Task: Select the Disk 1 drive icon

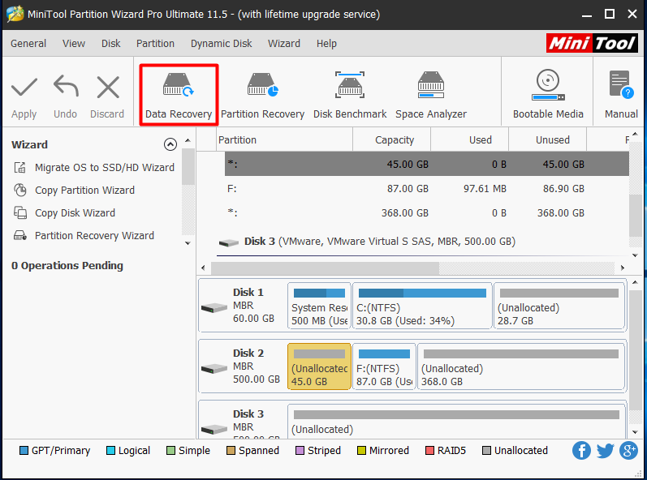Action: pyautogui.click(x=214, y=307)
